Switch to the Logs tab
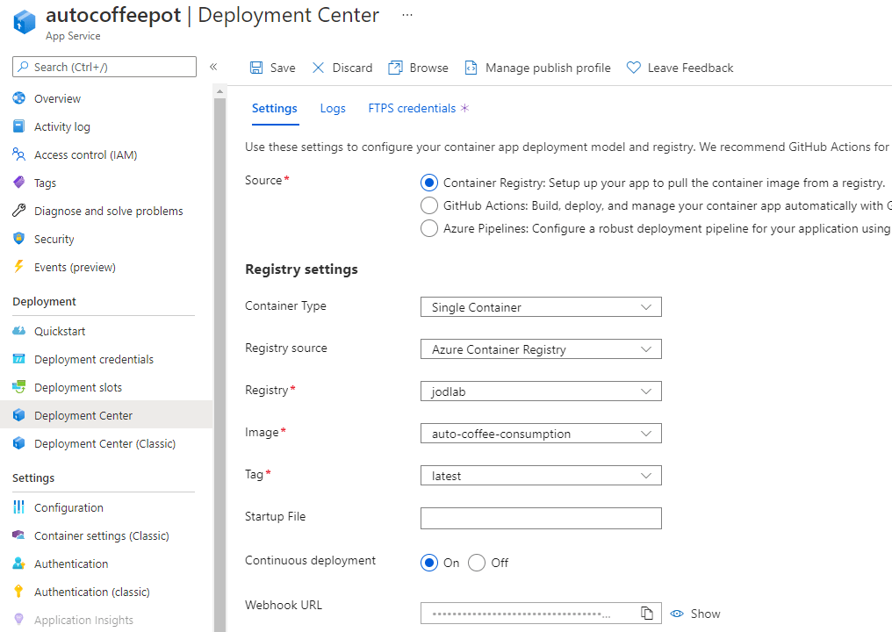Screen dimensions: 892x632 coord(333,109)
